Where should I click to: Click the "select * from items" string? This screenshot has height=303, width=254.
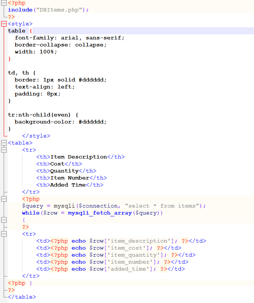162,206
